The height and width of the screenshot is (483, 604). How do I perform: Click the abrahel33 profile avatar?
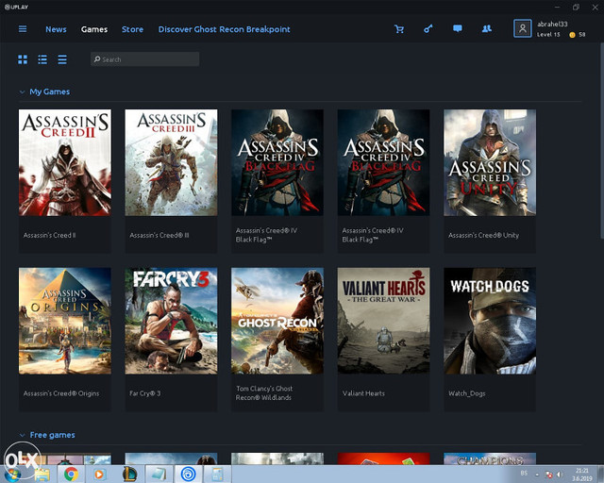522,28
